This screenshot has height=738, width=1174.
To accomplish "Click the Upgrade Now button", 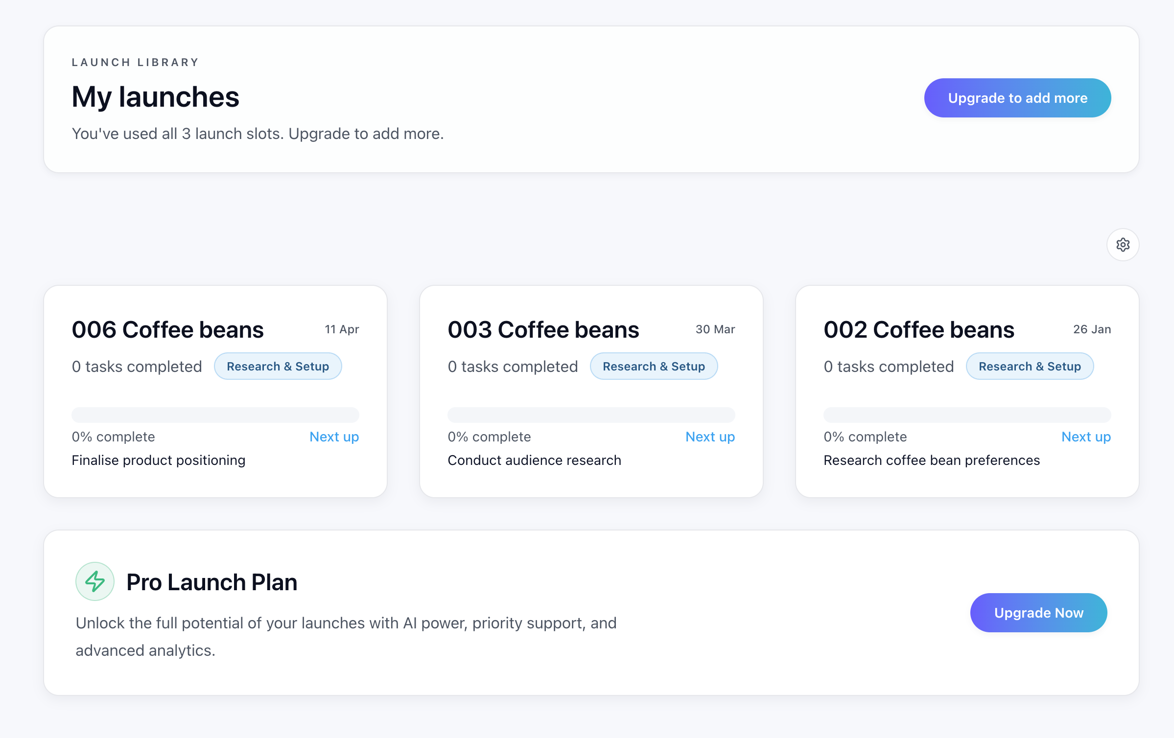I will [1038, 612].
